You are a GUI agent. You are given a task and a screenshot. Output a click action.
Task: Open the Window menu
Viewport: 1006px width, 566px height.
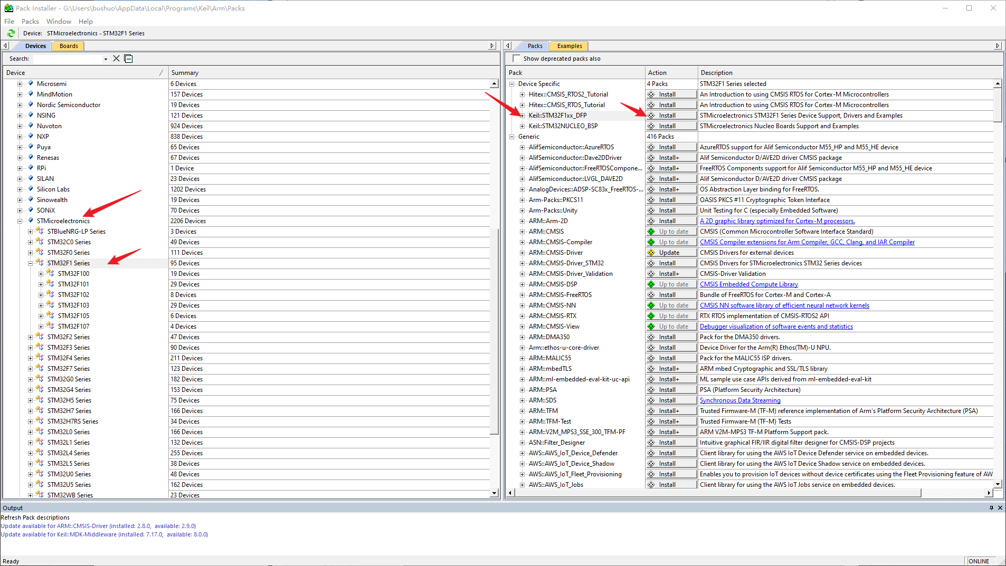[59, 22]
